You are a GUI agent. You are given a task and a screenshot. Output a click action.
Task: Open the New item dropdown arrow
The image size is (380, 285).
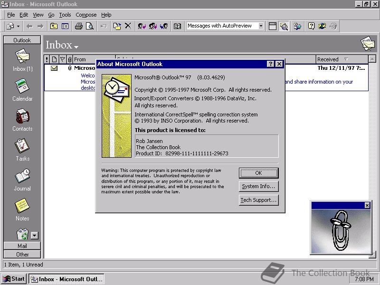click(18, 26)
